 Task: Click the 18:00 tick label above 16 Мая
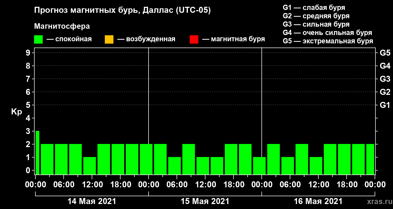coord(347,185)
